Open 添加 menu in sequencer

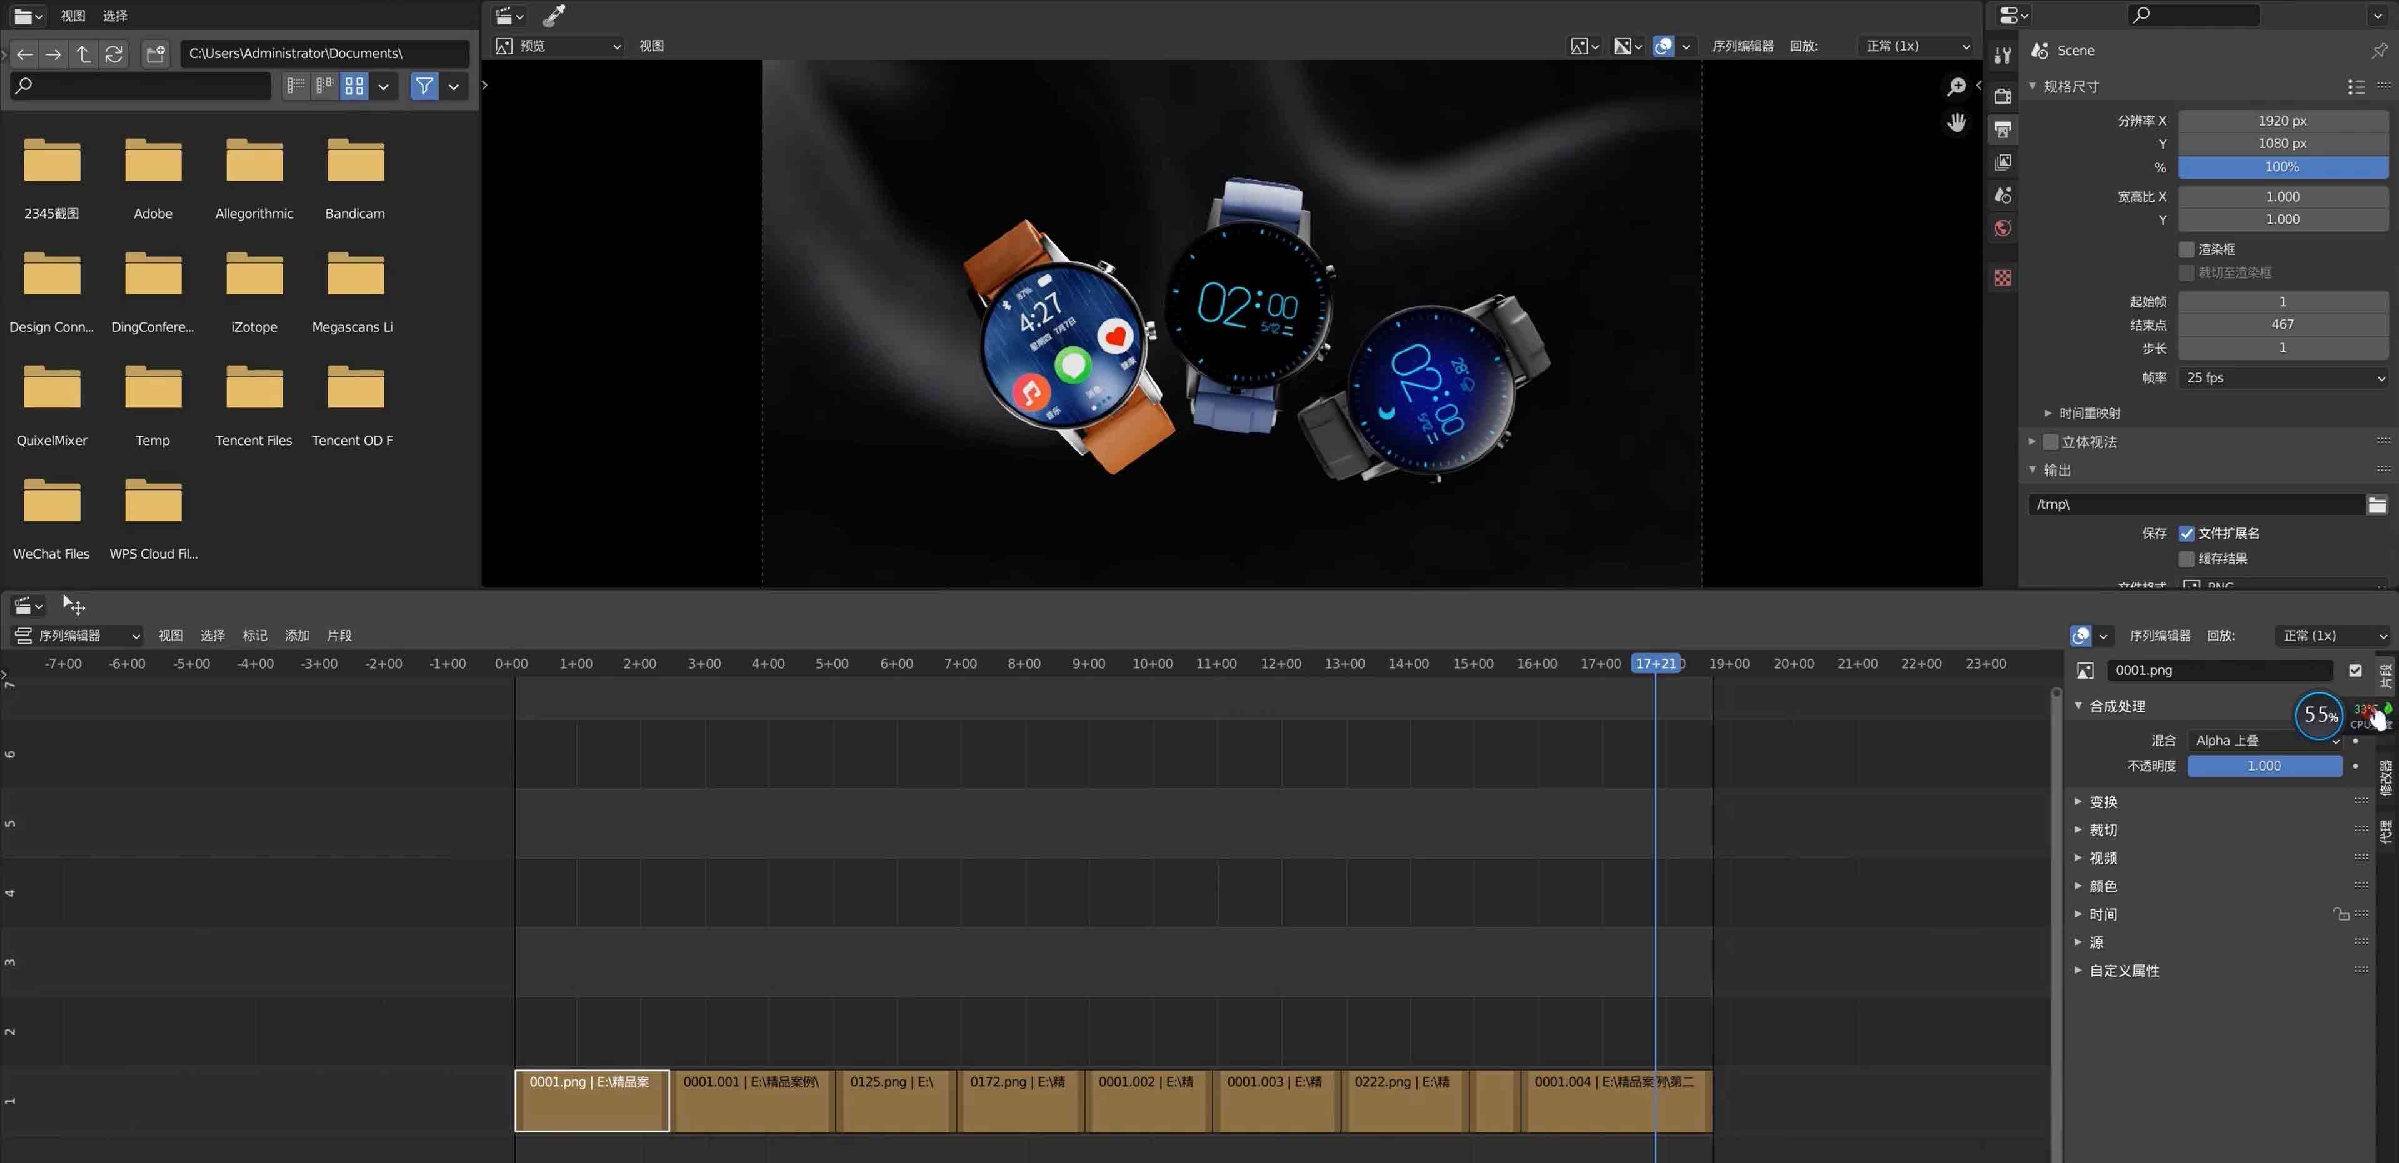point(297,635)
